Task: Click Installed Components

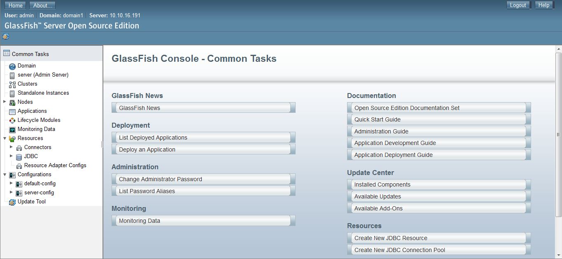Action: pos(439,184)
